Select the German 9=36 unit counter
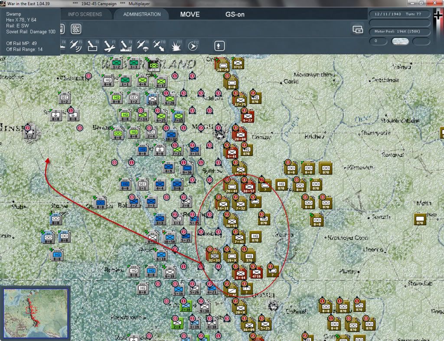 click(187, 168)
